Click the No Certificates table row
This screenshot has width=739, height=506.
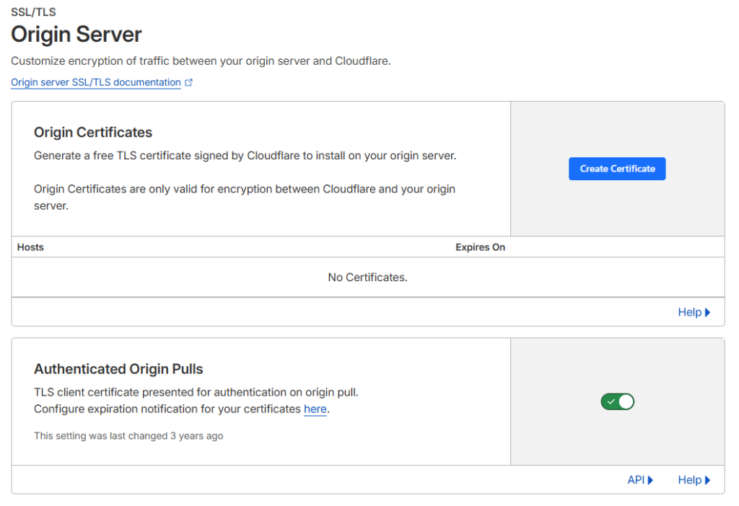[367, 277]
